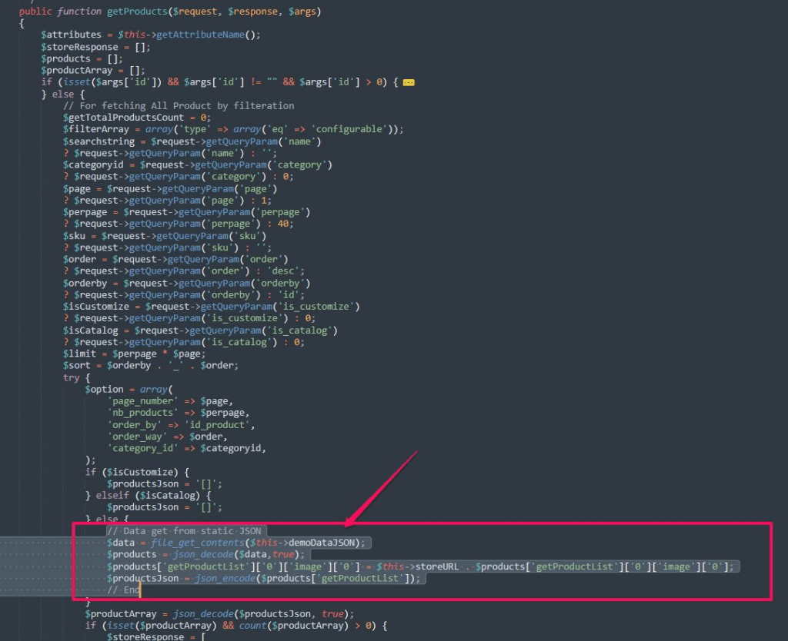Viewport: 788px width, 641px height.
Task: Click the $limit variable assignment
Action: (x=82, y=354)
